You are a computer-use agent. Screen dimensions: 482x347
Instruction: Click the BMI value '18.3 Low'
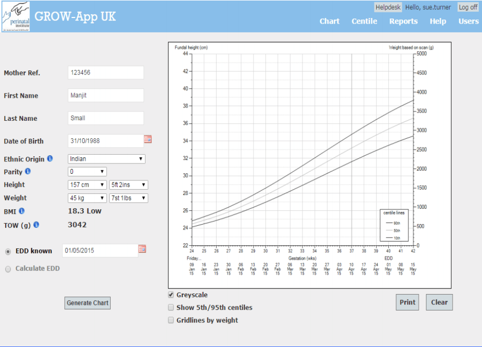(84, 211)
